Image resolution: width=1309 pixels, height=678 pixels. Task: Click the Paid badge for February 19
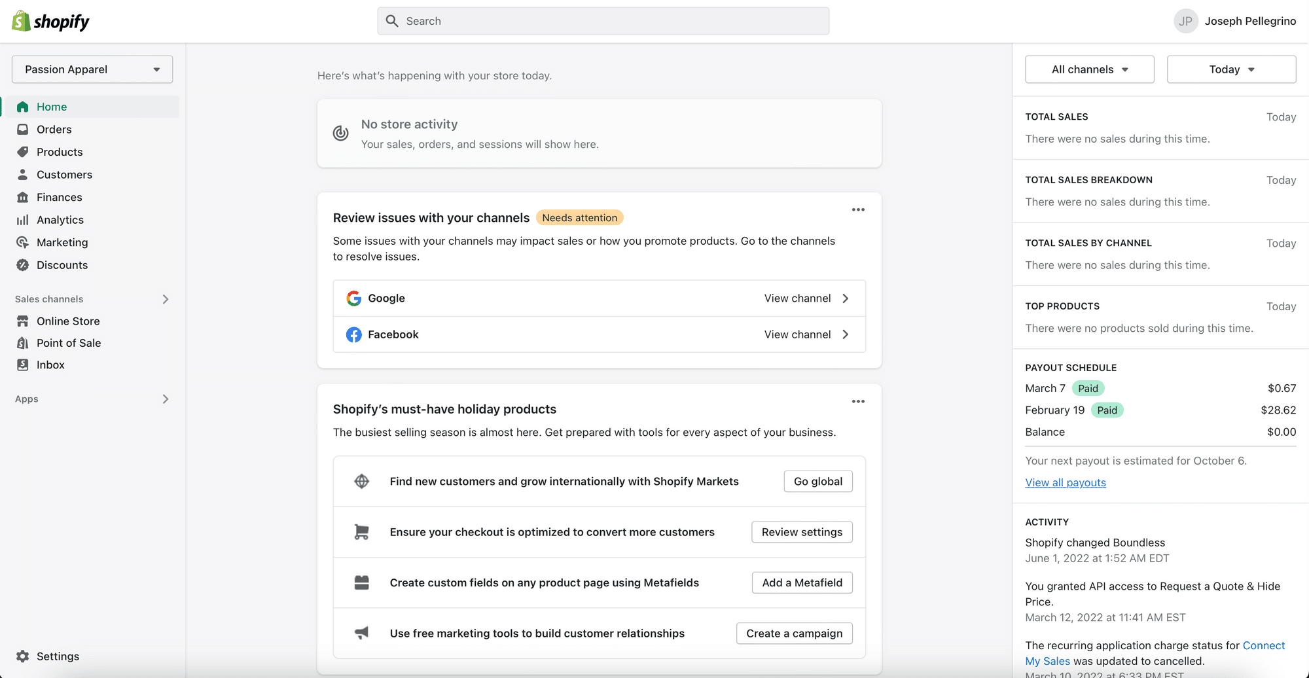(x=1107, y=410)
